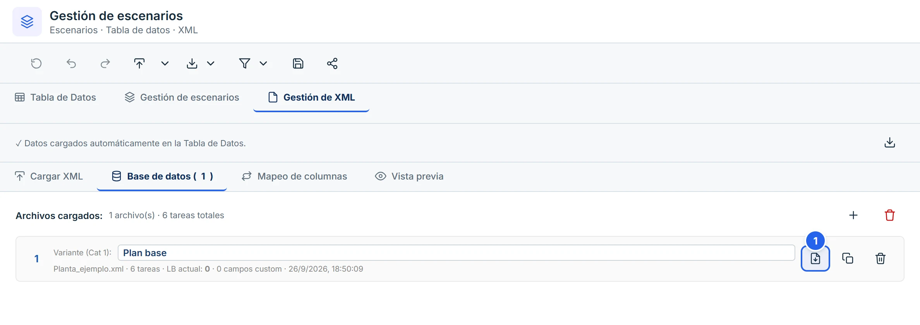Viewport: 920px width, 325px height.
Task: Click the 'Archivos cargados:' label
Action: click(59, 216)
